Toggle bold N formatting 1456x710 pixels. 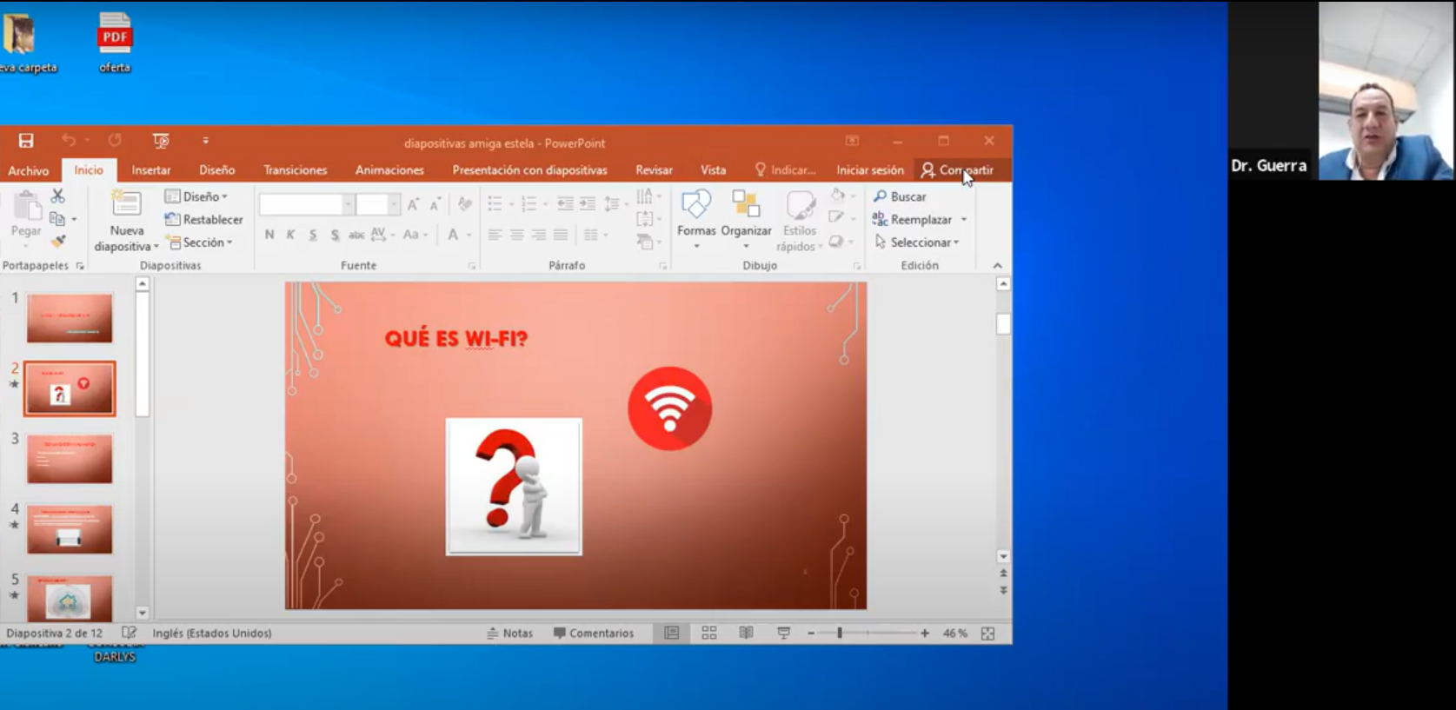pyautogui.click(x=269, y=235)
